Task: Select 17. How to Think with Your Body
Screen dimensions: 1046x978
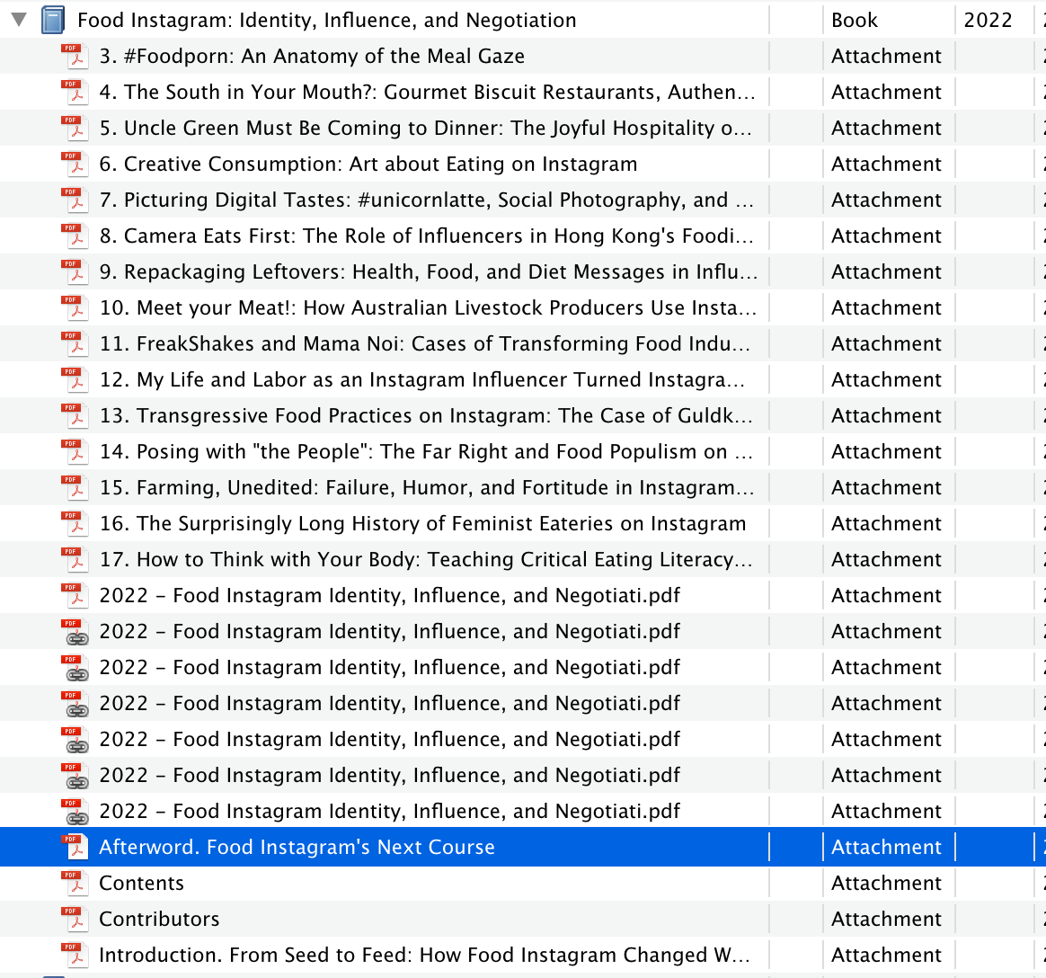Action: point(426,560)
